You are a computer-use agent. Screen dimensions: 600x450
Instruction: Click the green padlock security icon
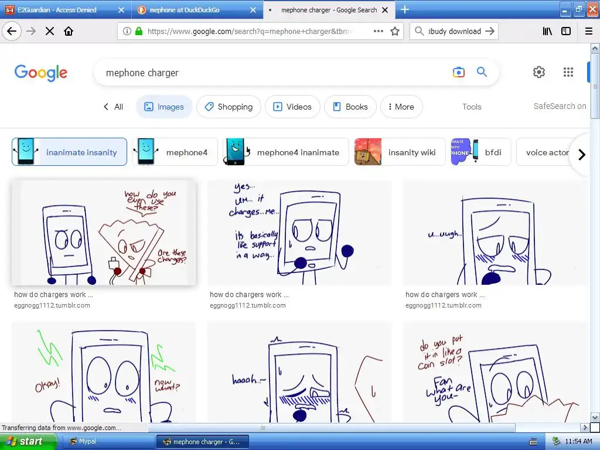click(x=139, y=31)
